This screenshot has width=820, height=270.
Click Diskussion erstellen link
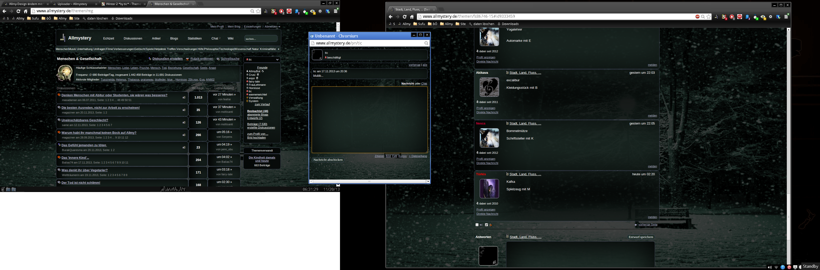pos(167,59)
